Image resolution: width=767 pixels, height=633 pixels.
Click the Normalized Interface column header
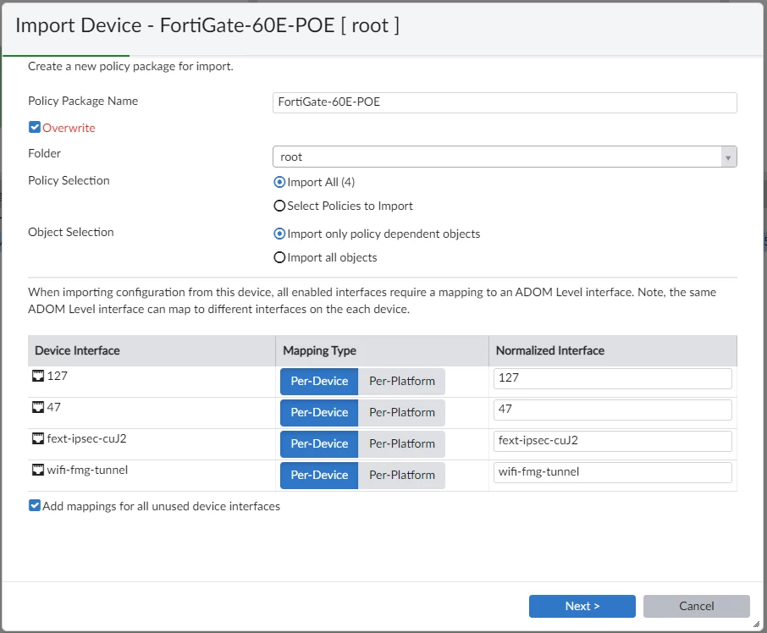click(x=613, y=350)
